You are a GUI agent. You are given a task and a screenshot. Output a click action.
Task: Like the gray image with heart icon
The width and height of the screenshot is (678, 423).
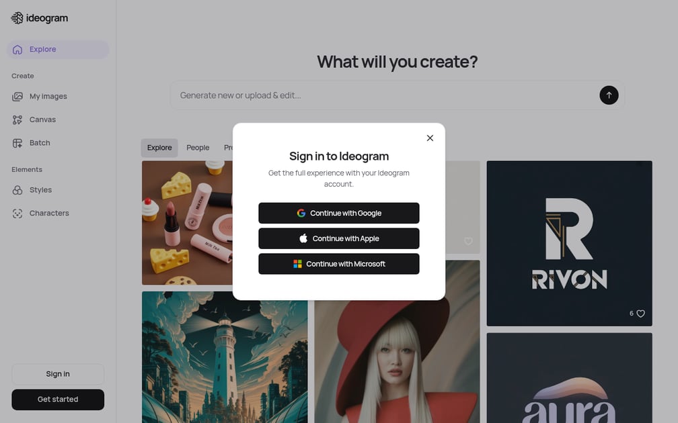pyautogui.click(x=468, y=241)
